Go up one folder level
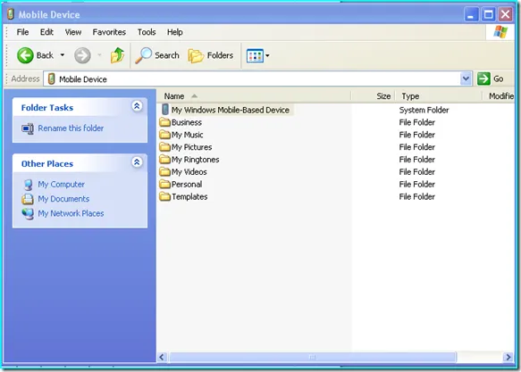 coord(117,55)
